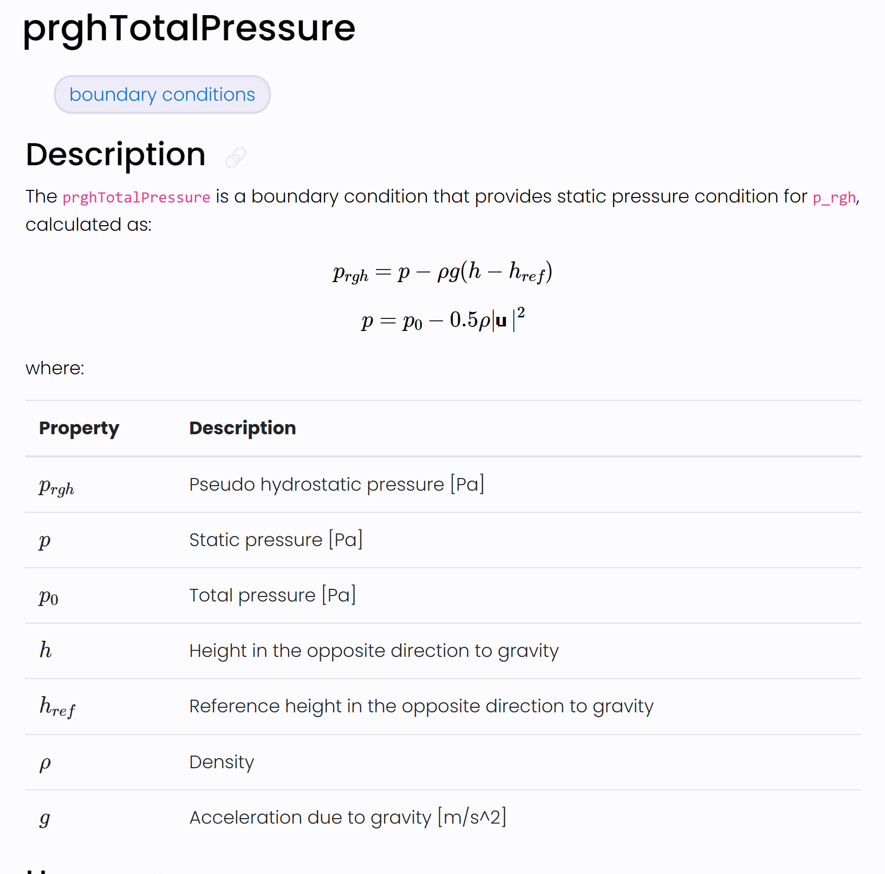Click the "where:" text above the table
885x874 pixels.
[x=55, y=368]
